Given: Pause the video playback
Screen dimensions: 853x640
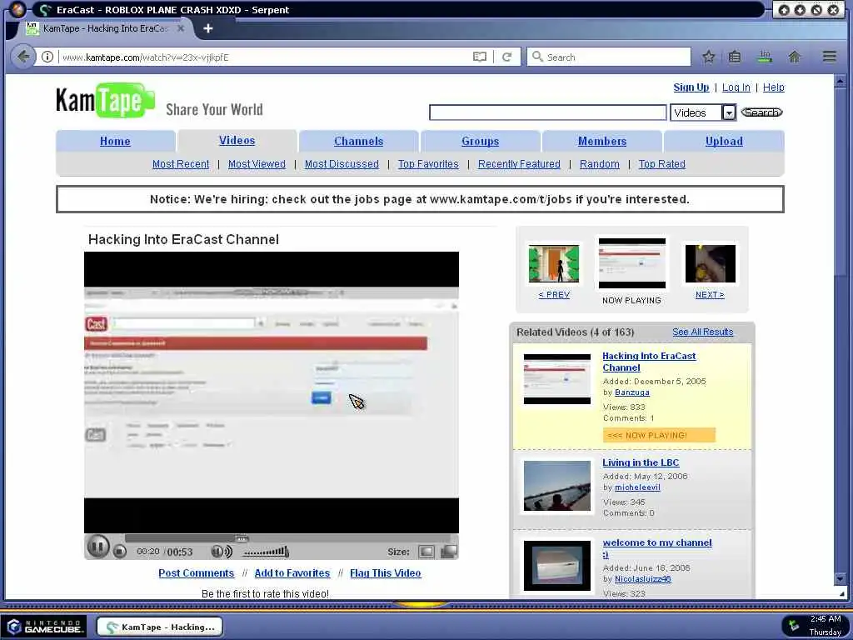Looking at the screenshot, I should point(98,546).
